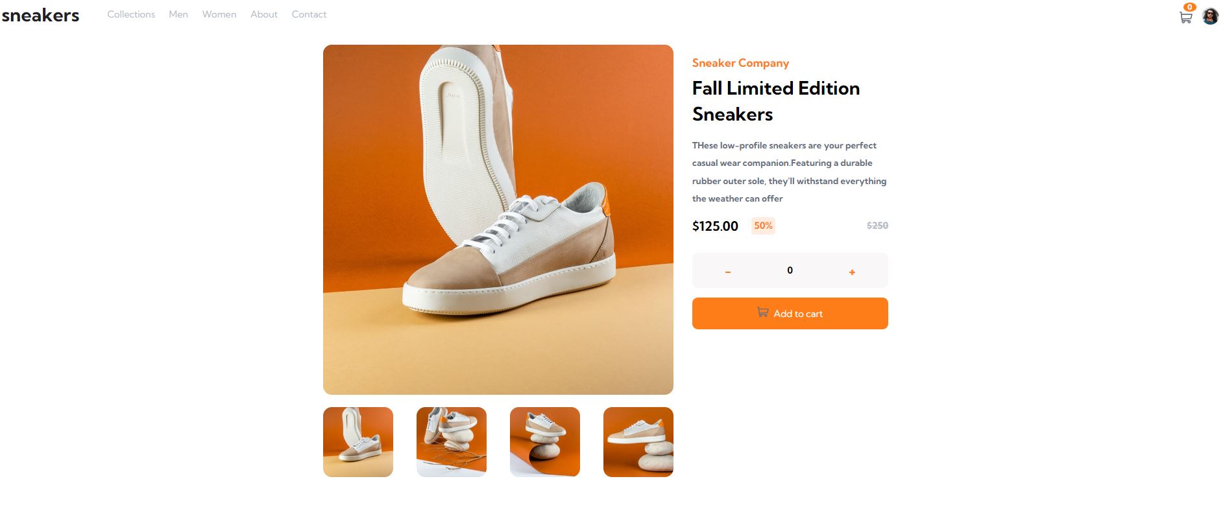
Task: Select the second sneaker thumbnail
Action: click(451, 441)
